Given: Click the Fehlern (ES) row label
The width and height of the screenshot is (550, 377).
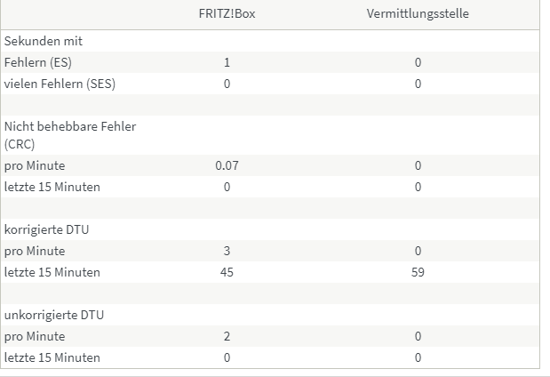Looking at the screenshot, I should coord(38,62).
